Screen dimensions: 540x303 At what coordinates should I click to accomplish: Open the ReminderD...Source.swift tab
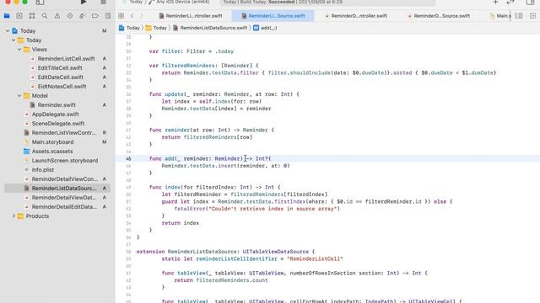439,16
